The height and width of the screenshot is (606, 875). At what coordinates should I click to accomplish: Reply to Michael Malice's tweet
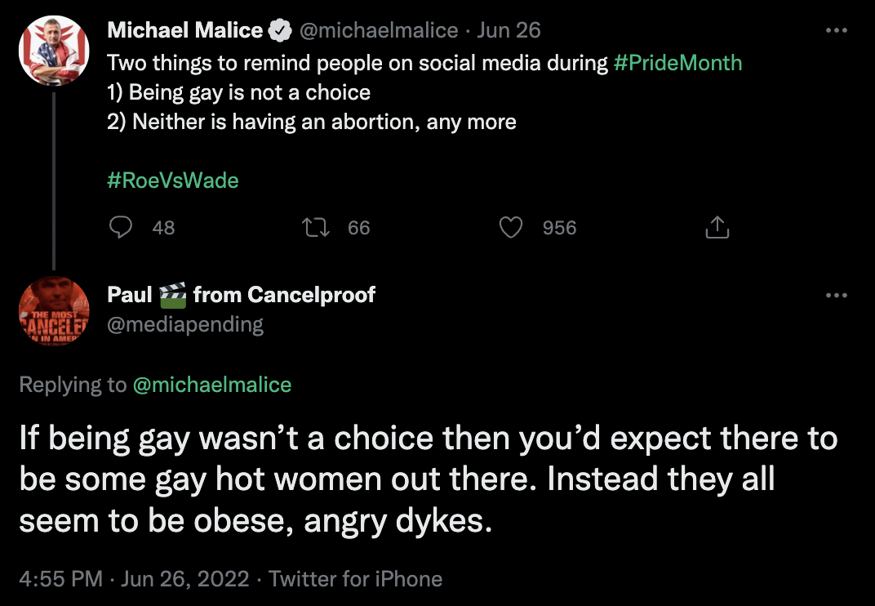[x=121, y=227]
